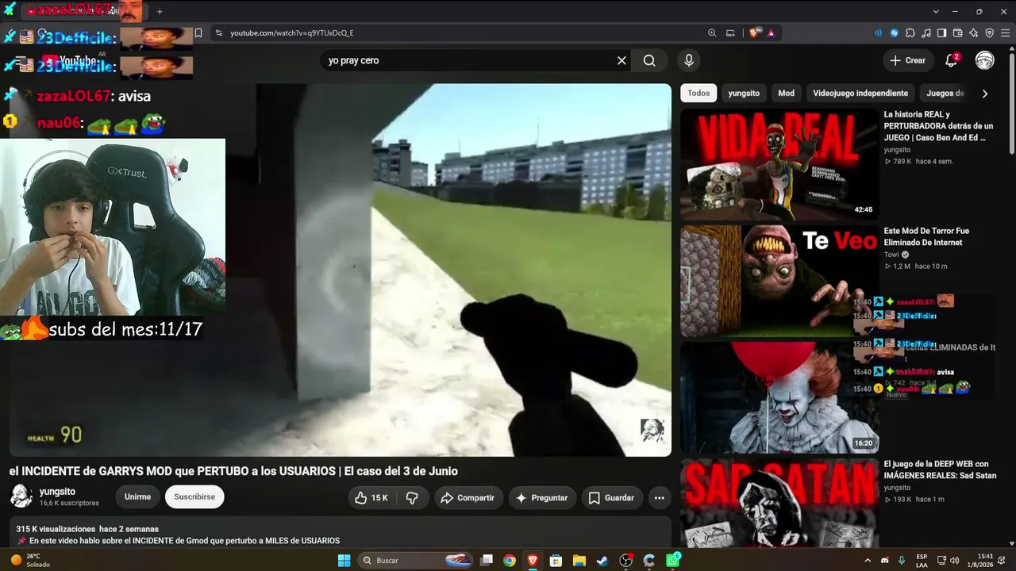Open WhatsApp from the taskbar
The image size is (1016, 571).
(x=673, y=561)
